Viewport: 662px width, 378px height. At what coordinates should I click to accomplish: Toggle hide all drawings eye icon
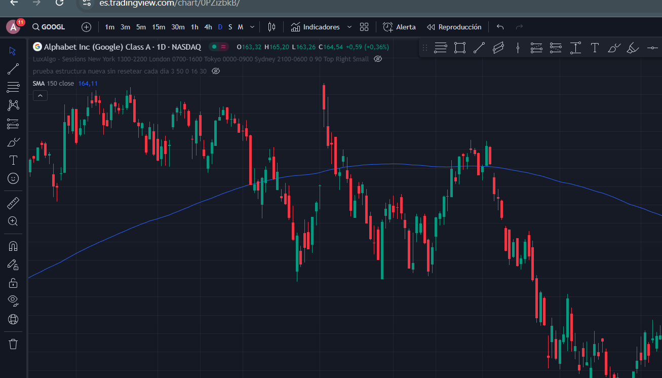coord(13,300)
